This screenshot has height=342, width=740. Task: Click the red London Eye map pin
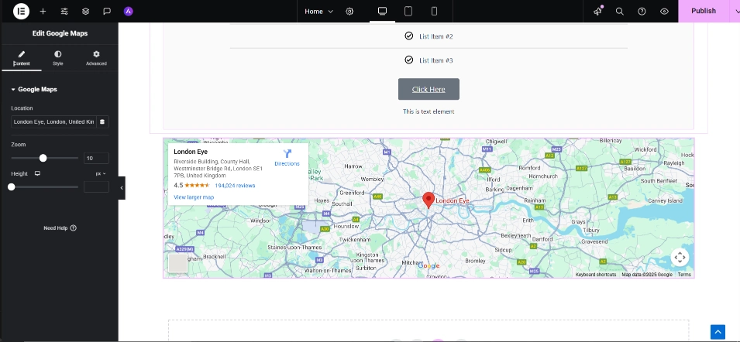coord(428,200)
